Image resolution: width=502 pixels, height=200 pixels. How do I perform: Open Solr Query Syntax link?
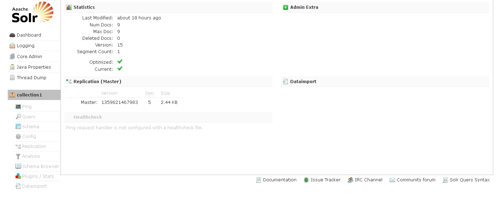(x=469, y=180)
